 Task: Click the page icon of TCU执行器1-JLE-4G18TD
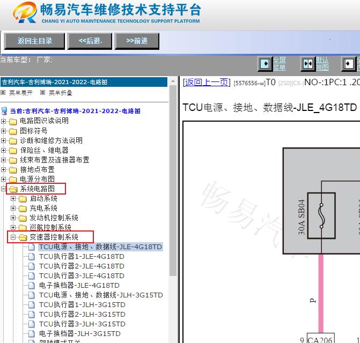32,257
